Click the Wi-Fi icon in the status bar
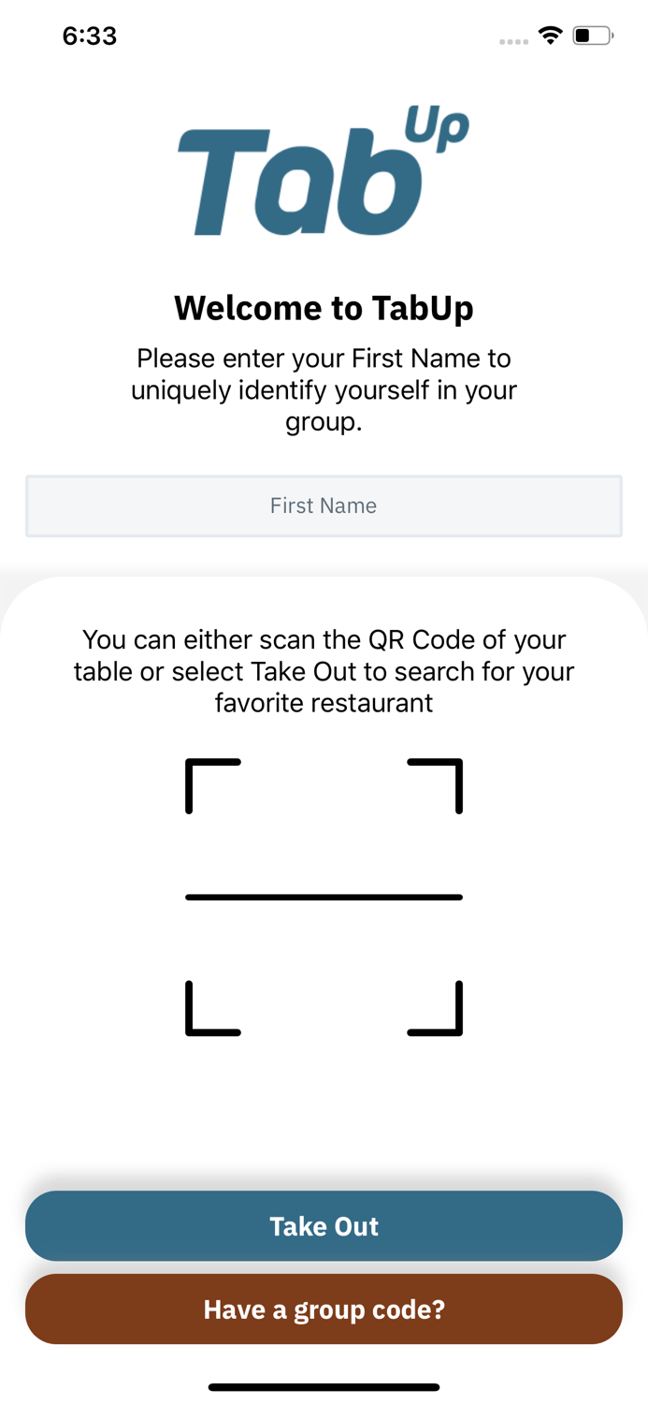The image size is (648, 1404). tap(551, 35)
